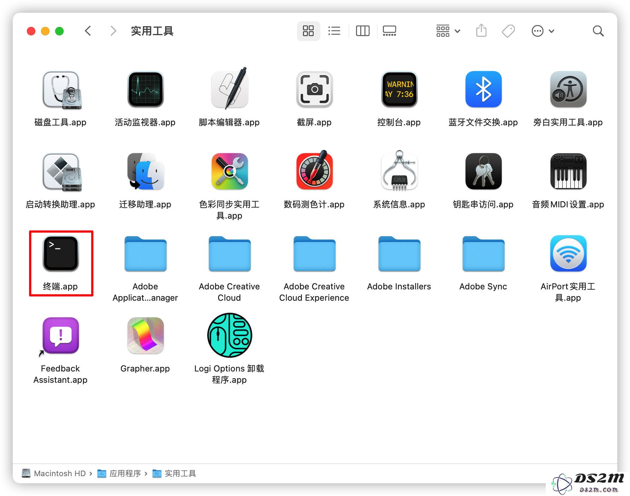630x496 pixels.
Task: Click the Adobe Sync name label
Action: coord(483,287)
